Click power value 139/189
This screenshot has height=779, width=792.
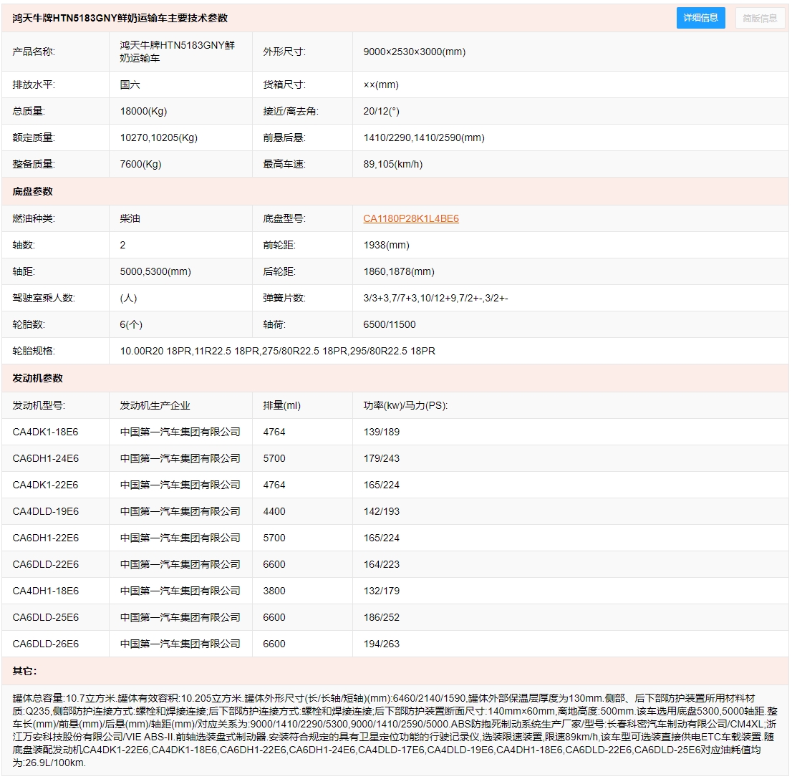point(382,432)
